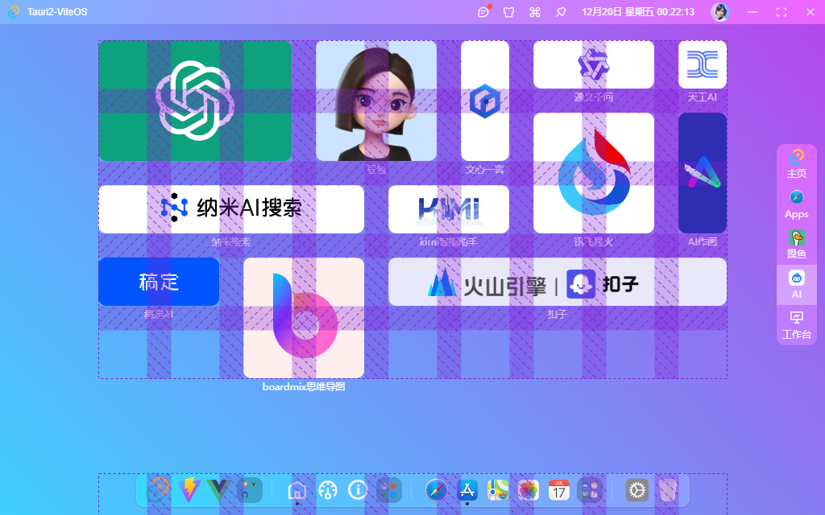Open the 纳米AI搜索 banner tile

231,209
